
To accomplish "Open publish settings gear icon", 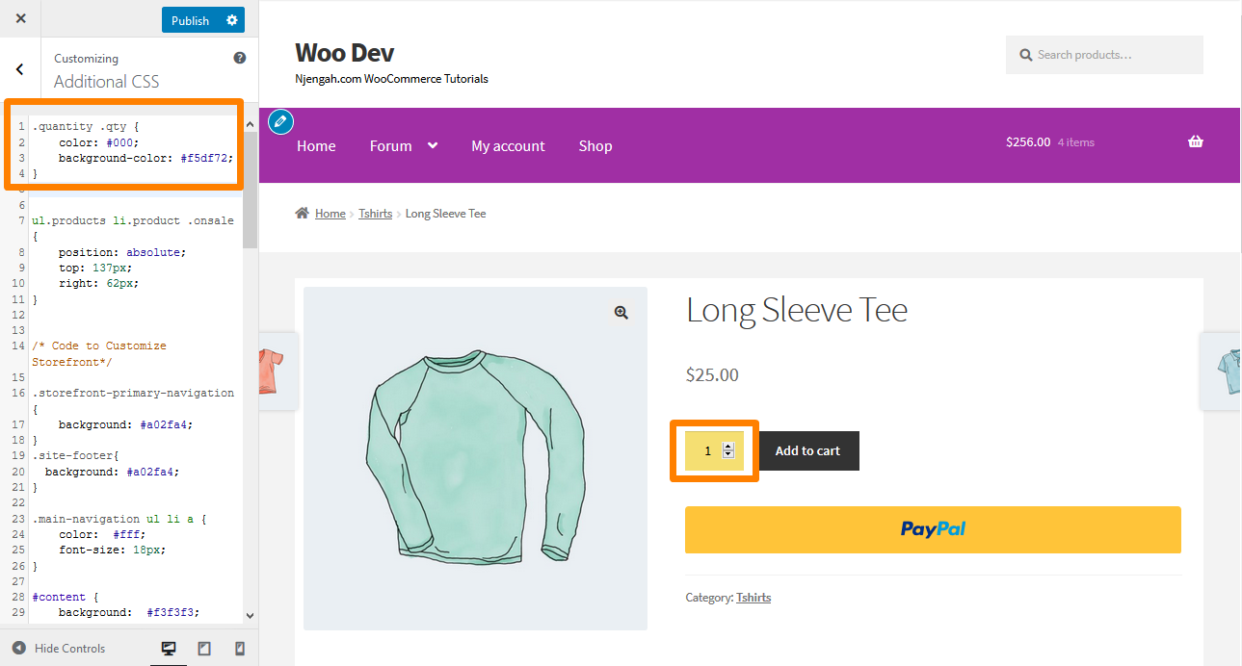I will (x=231, y=20).
